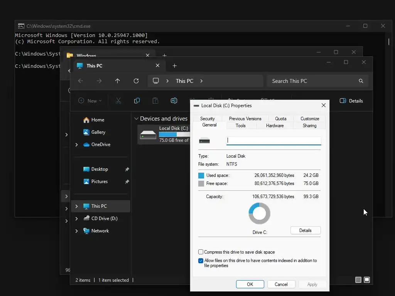Switch to large icons view
Viewport: 395px width, 296px height.
367,280
